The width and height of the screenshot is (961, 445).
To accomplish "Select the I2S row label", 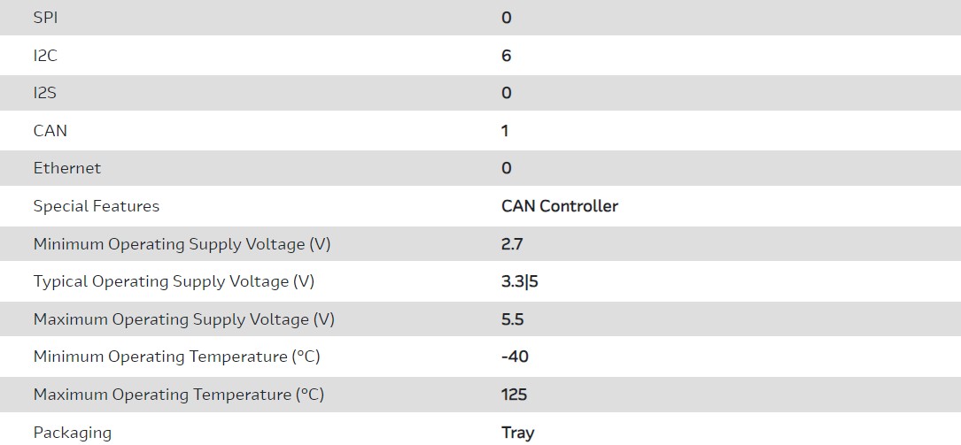I will coord(45,93).
